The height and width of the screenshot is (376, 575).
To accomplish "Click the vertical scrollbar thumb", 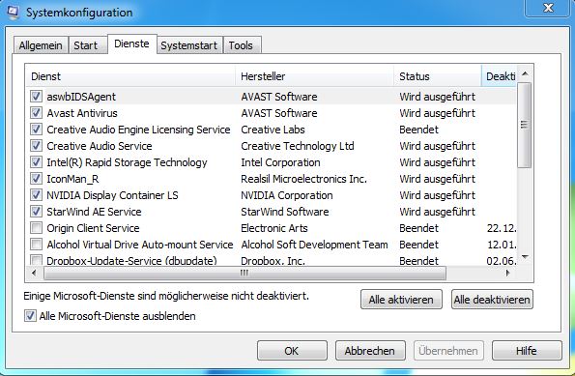I will [x=525, y=125].
